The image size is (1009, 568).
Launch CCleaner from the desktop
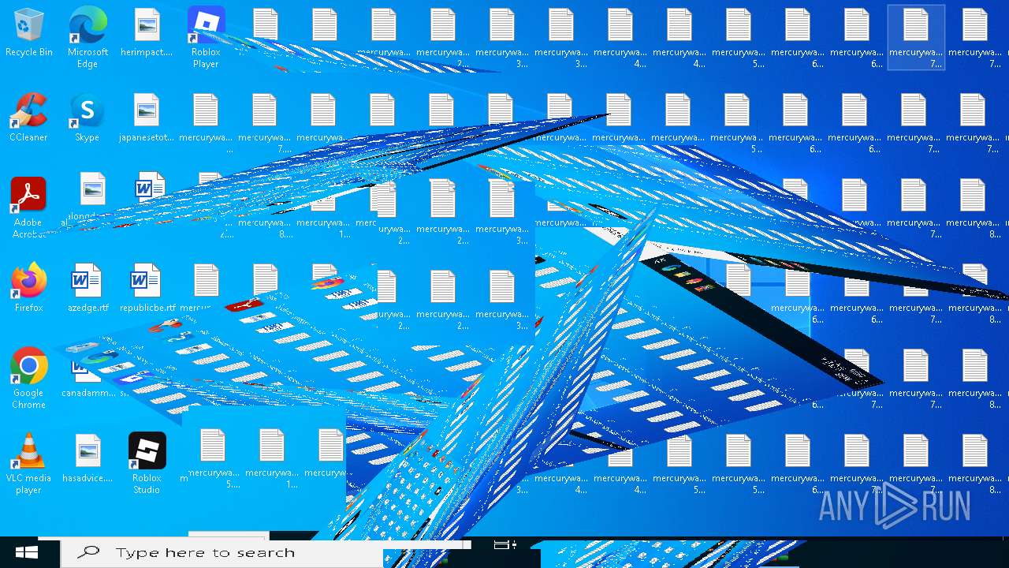click(x=28, y=118)
